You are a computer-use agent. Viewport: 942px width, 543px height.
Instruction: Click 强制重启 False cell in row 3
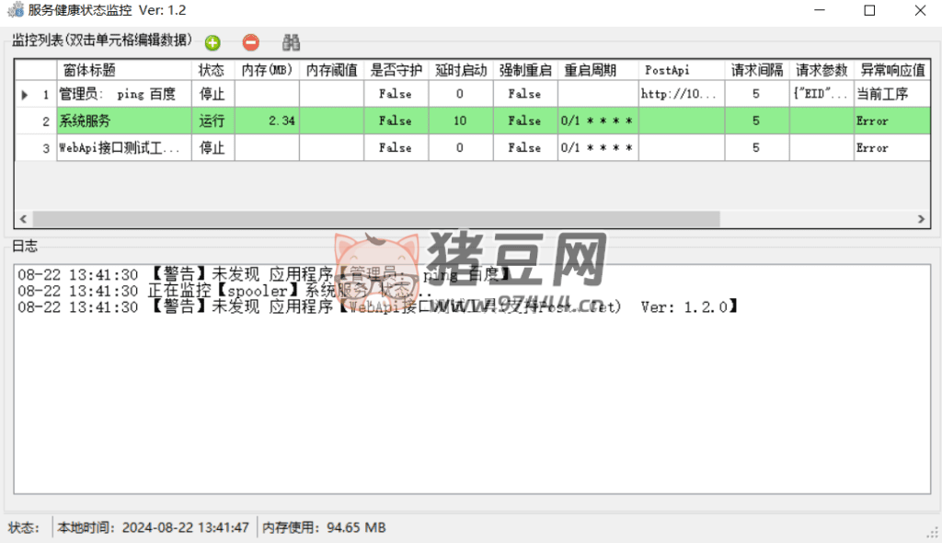[525, 148]
